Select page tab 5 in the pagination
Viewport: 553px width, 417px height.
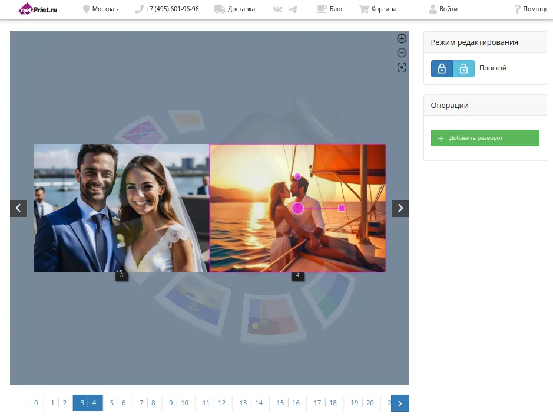[x=111, y=402]
